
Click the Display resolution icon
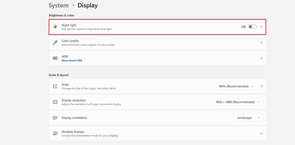coord(55,102)
